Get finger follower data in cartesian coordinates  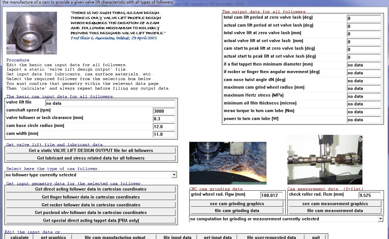[91, 197]
